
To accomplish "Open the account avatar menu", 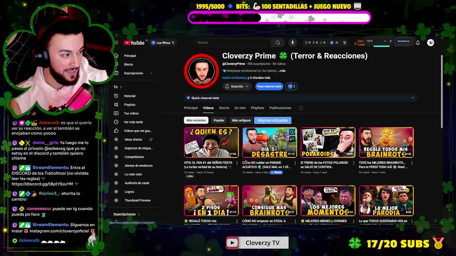I will click(431, 43).
